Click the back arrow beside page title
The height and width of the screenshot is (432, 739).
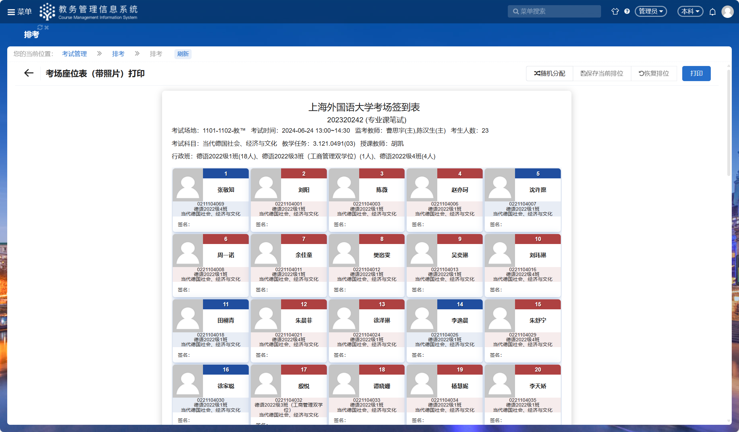pyautogui.click(x=29, y=73)
